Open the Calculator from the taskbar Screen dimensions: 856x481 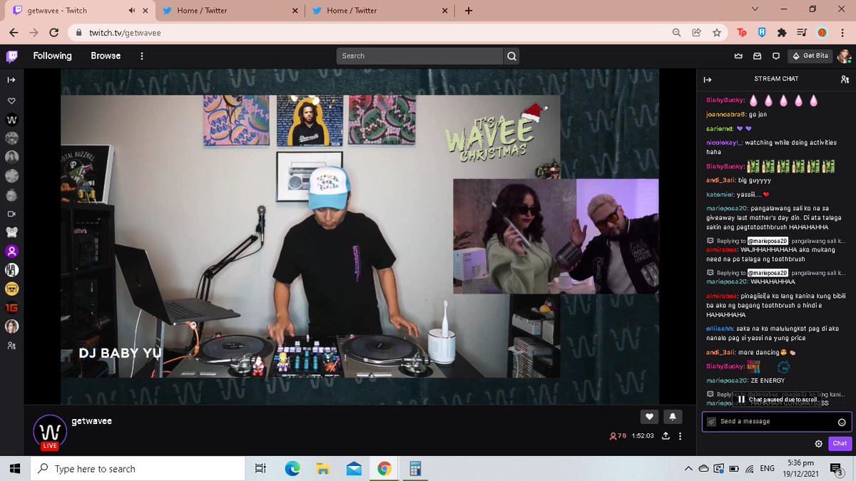coord(414,468)
